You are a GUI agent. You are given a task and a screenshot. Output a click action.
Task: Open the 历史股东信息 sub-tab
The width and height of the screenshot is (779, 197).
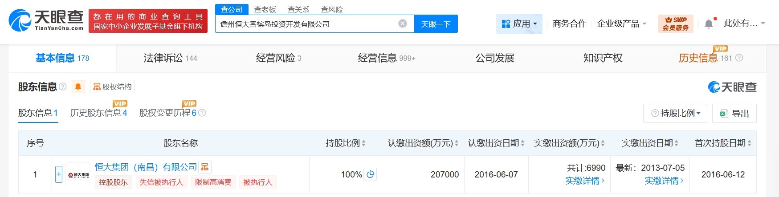98,113
